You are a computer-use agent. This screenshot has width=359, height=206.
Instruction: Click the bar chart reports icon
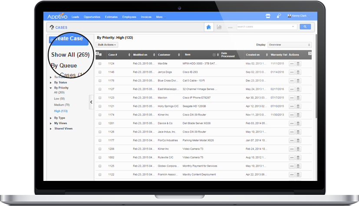[219, 27]
